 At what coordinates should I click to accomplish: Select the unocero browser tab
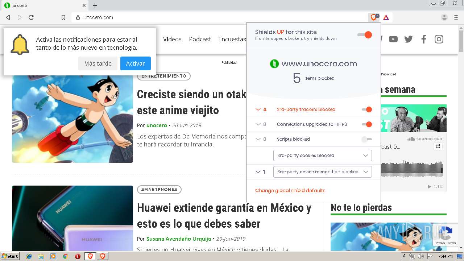45,5
